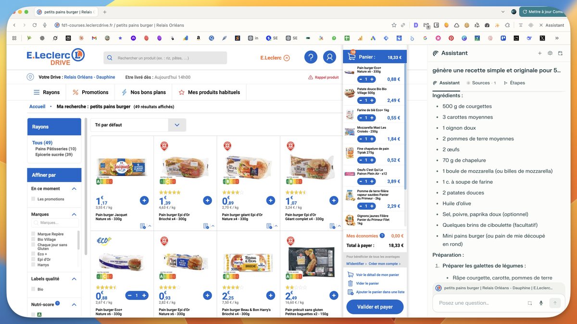Check Nutri-score A filter
Image resolution: width=577 pixels, height=324 pixels.
pos(33,314)
